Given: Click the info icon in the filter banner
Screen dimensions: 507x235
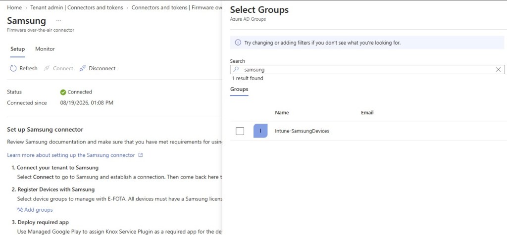Looking at the screenshot, I should (238, 43).
